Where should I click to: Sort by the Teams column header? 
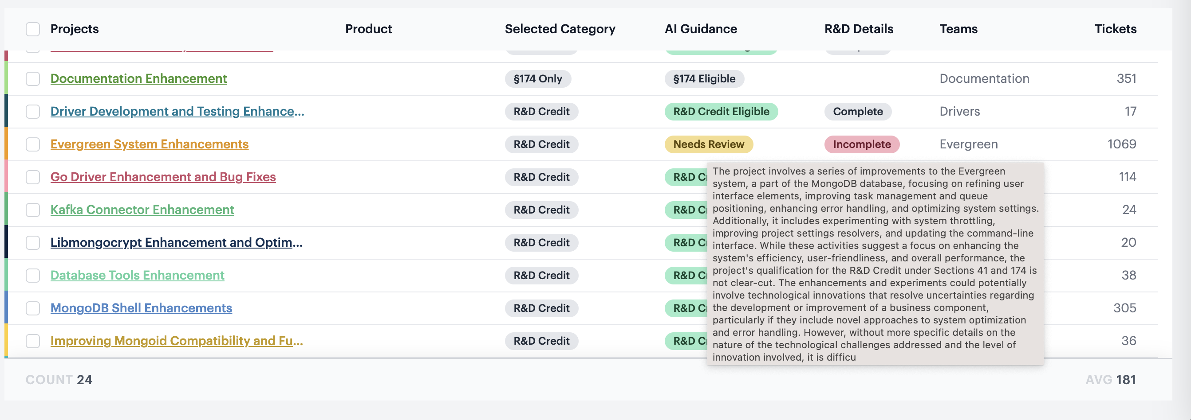(958, 29)
